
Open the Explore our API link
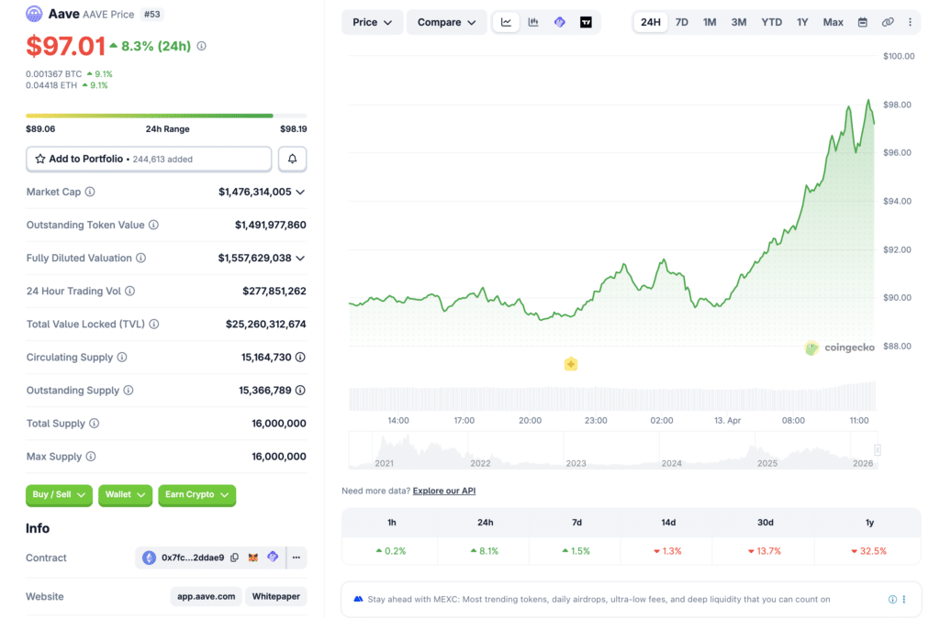point(443,491)
